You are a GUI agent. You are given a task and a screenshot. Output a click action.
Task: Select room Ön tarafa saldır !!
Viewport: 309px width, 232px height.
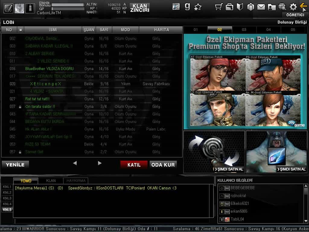click(x=92, y=107)
